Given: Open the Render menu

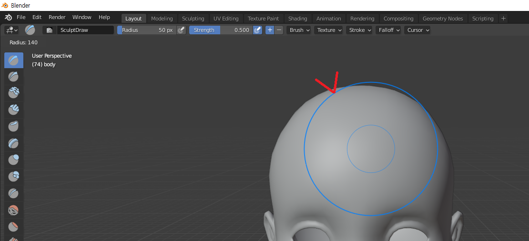Looking at the screenshot, I should (57, 17).
